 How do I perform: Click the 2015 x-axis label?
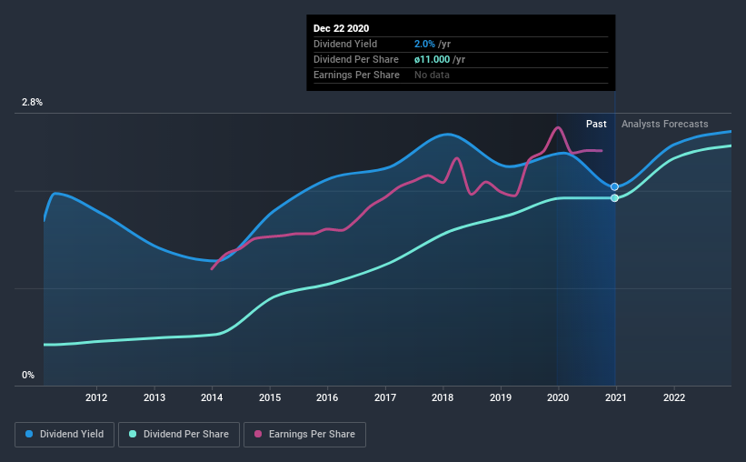pos(270,397)
